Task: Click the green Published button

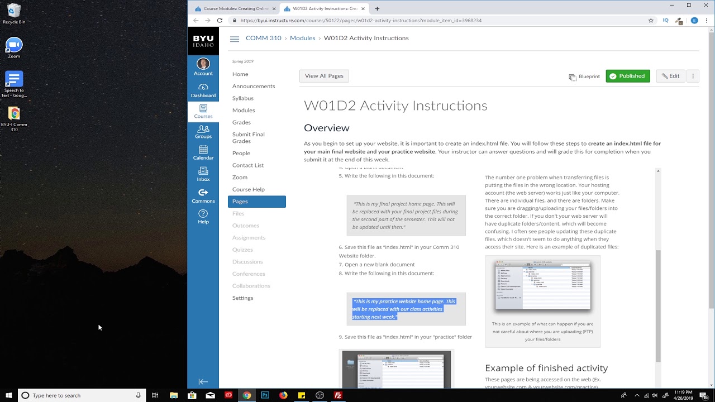Action: pos(628,76)
